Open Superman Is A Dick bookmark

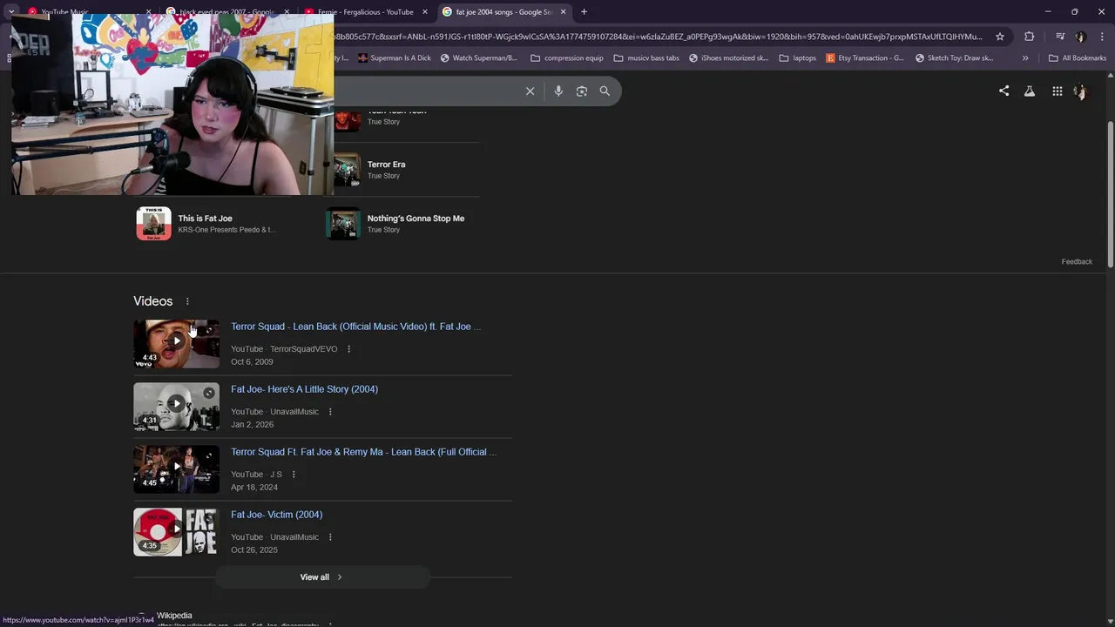394,58
